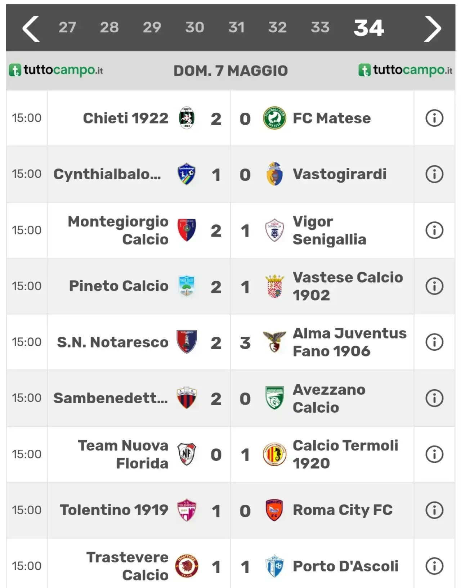Select matchday 30 tab

pyautogui.click(x=194, y=27)
